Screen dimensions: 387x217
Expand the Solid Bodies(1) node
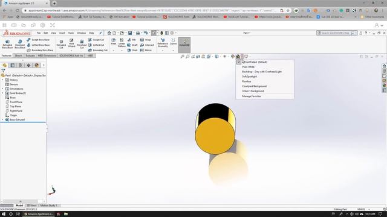(2, 93)
